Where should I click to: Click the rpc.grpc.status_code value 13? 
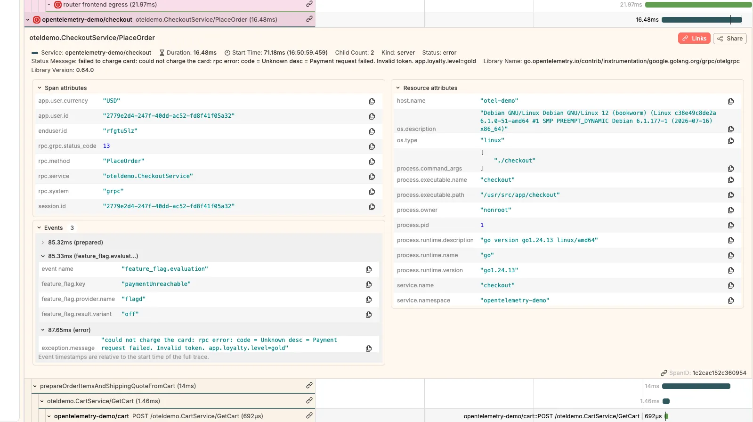[106, 146]
